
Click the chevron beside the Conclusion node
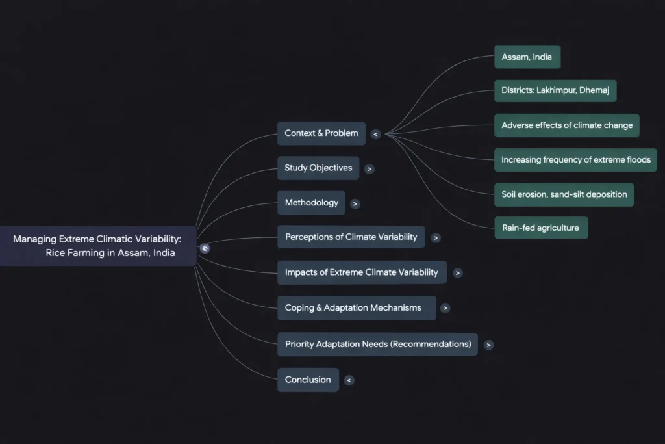pyautogui.click(x=349, y=380)
